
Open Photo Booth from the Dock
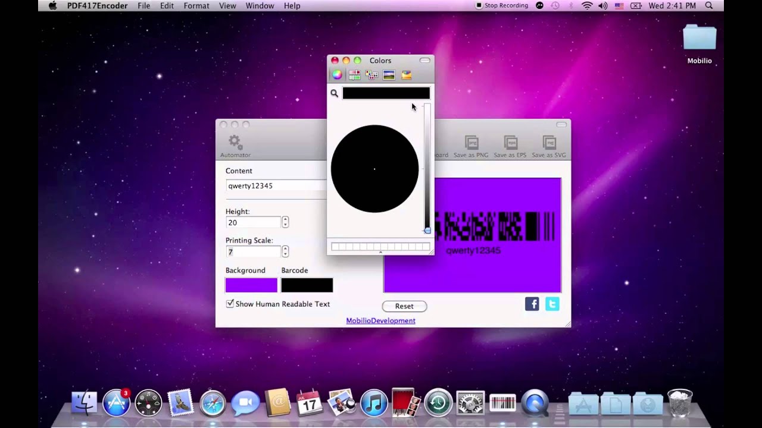pyautogui.click(x=406, y=403)
